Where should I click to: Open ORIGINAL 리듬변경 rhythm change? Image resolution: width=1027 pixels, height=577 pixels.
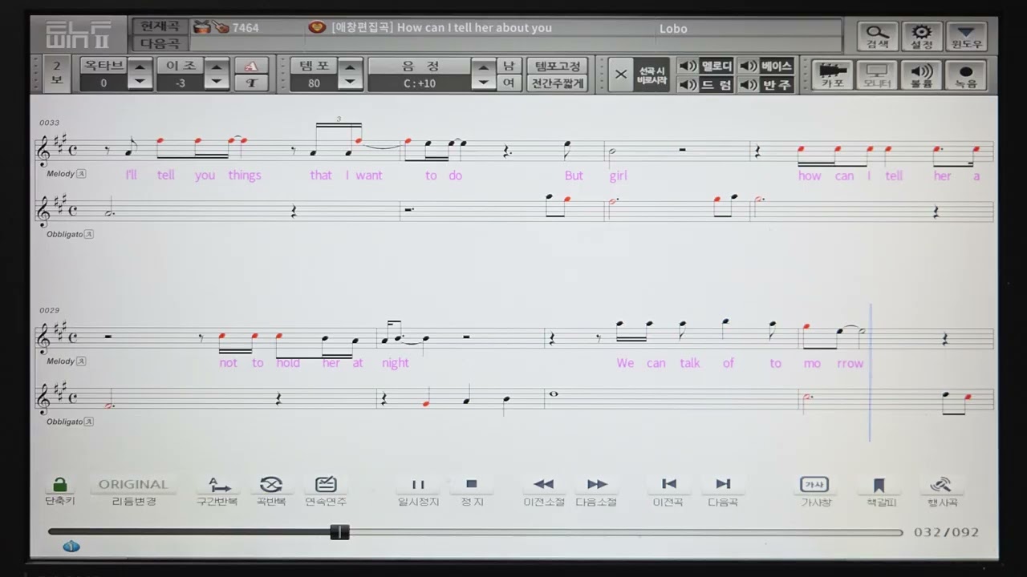(133, 491)
